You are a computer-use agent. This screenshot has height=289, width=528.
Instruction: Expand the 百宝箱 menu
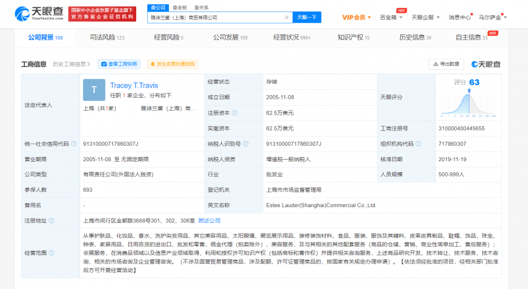click(391, 17)
